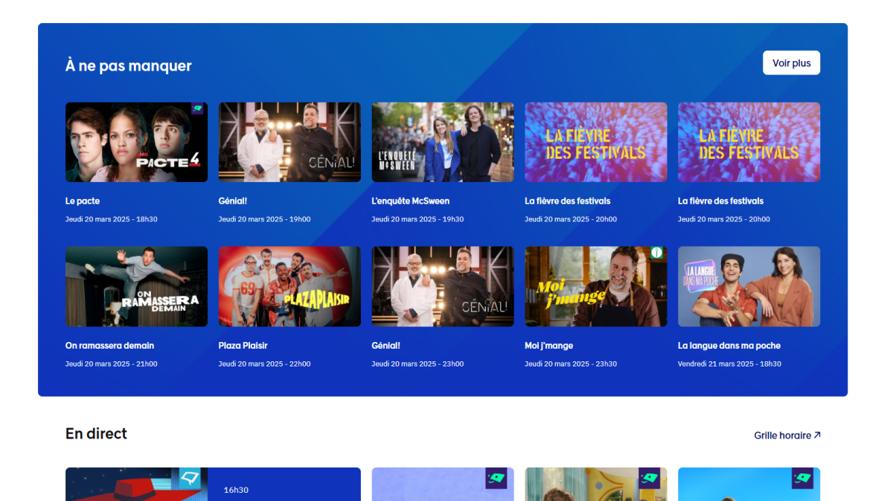This screenshot has height=501, width=893.
Task: Click the arrow icon beside Grille horaire
Action: coord(817,436)
